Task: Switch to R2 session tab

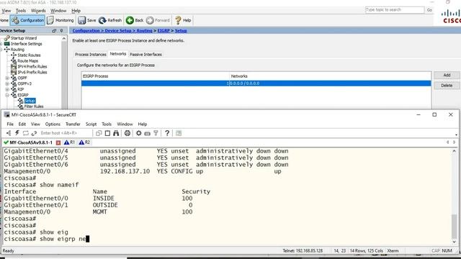Action: click(84, 142)
